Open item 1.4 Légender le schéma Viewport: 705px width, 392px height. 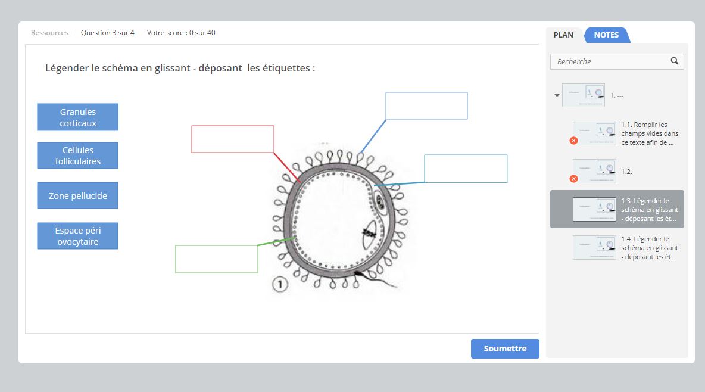coord(649,248)
